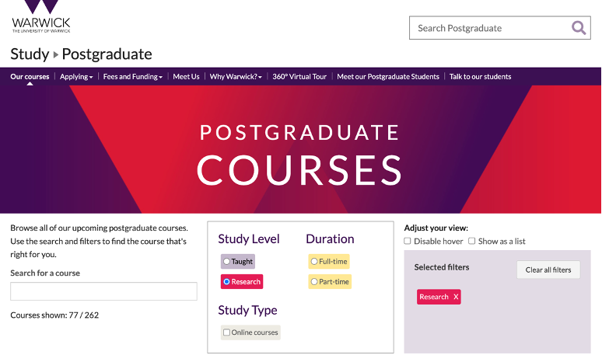Image resolution: width=602 pixels, height=362 pixels.
Task: Choose the Full-time duration option
Action: pyautogui.click(x=314, y=262)
